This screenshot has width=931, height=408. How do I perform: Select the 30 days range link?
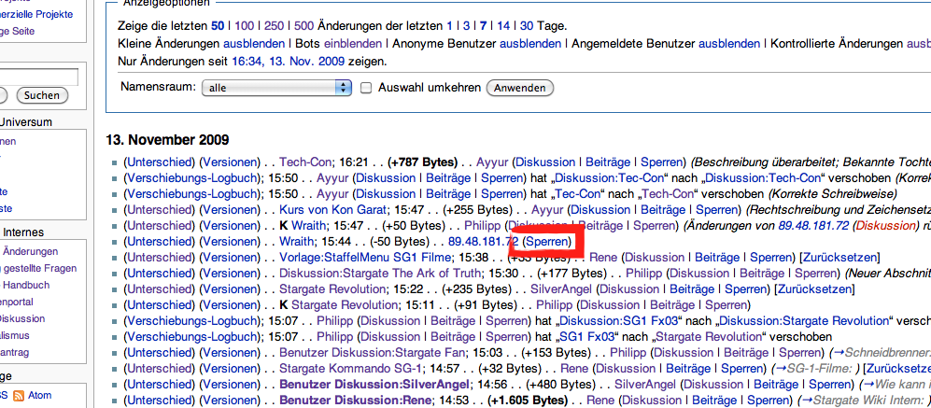(x=528, y=26)
